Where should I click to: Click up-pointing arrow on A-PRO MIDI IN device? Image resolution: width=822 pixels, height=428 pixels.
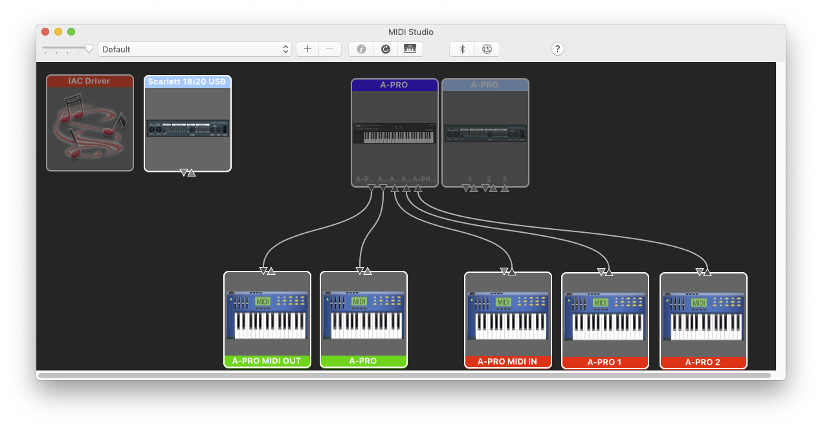click(x=512, y=272)
